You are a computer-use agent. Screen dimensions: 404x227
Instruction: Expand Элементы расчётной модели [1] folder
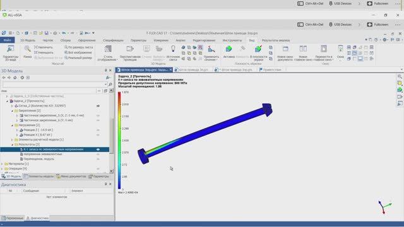click(12, 139)
